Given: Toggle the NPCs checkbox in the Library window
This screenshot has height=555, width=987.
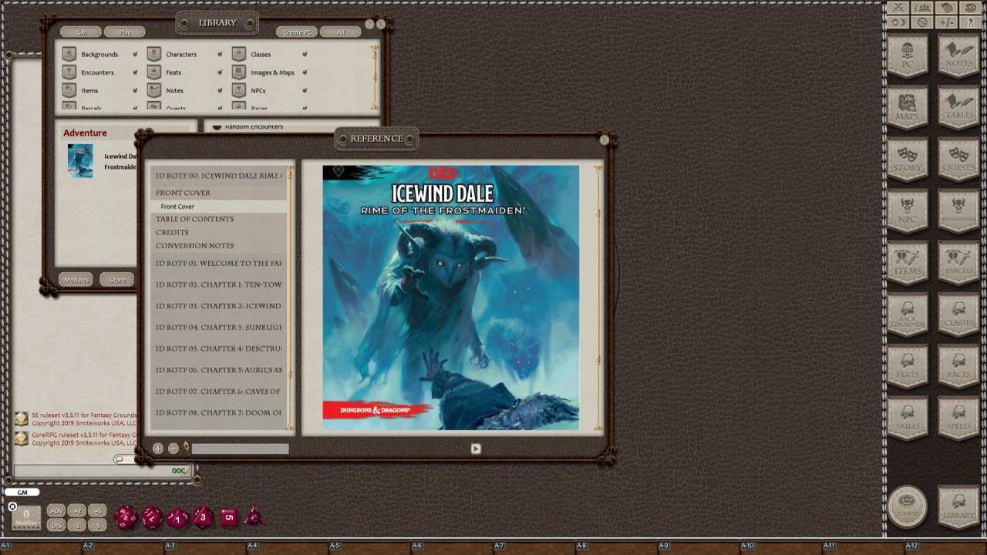Looking at the screenshot, I should pyautogui.click(x=304, y=90).
